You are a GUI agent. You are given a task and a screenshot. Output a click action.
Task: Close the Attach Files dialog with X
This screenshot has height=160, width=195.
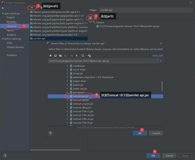(x=161, y=44)
